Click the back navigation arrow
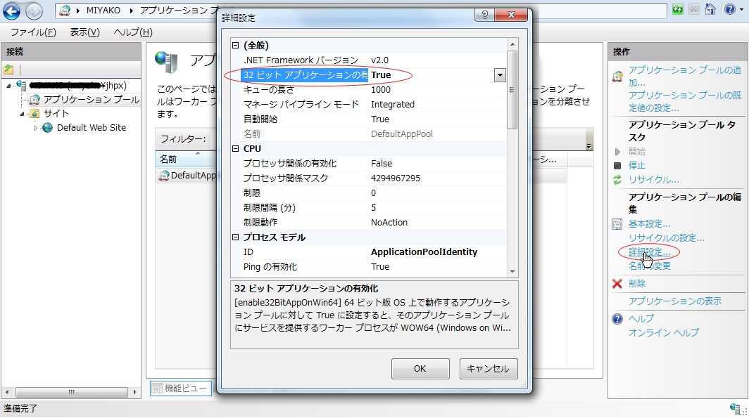The image size is (749, 418). click(10, 11)
